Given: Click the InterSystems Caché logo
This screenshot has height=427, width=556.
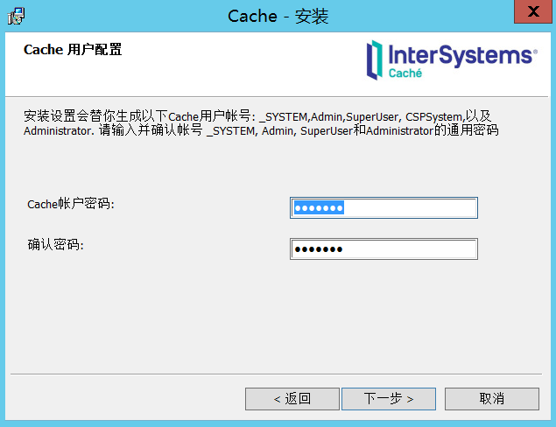Looking at the screenshot, I should pos(452,59).
